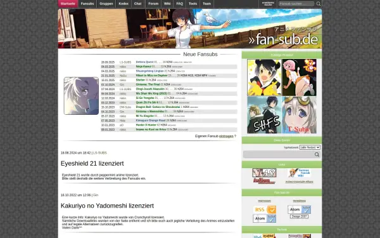
Task: Click the Anime-Copyright-Allianz link
Action: click(299, 182)
